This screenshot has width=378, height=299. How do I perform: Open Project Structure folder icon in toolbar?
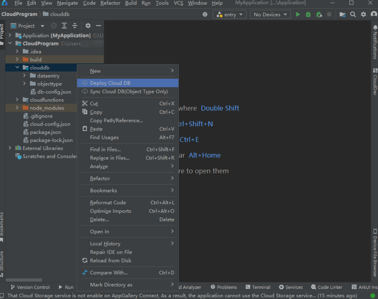click(x=342, y=14)
